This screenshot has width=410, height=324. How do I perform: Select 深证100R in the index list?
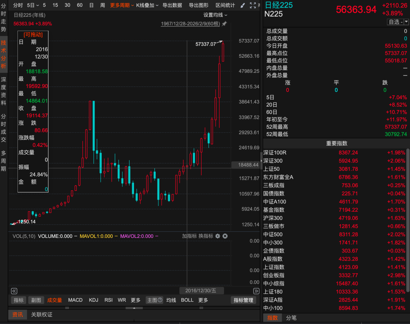click(x=334, y=153)
